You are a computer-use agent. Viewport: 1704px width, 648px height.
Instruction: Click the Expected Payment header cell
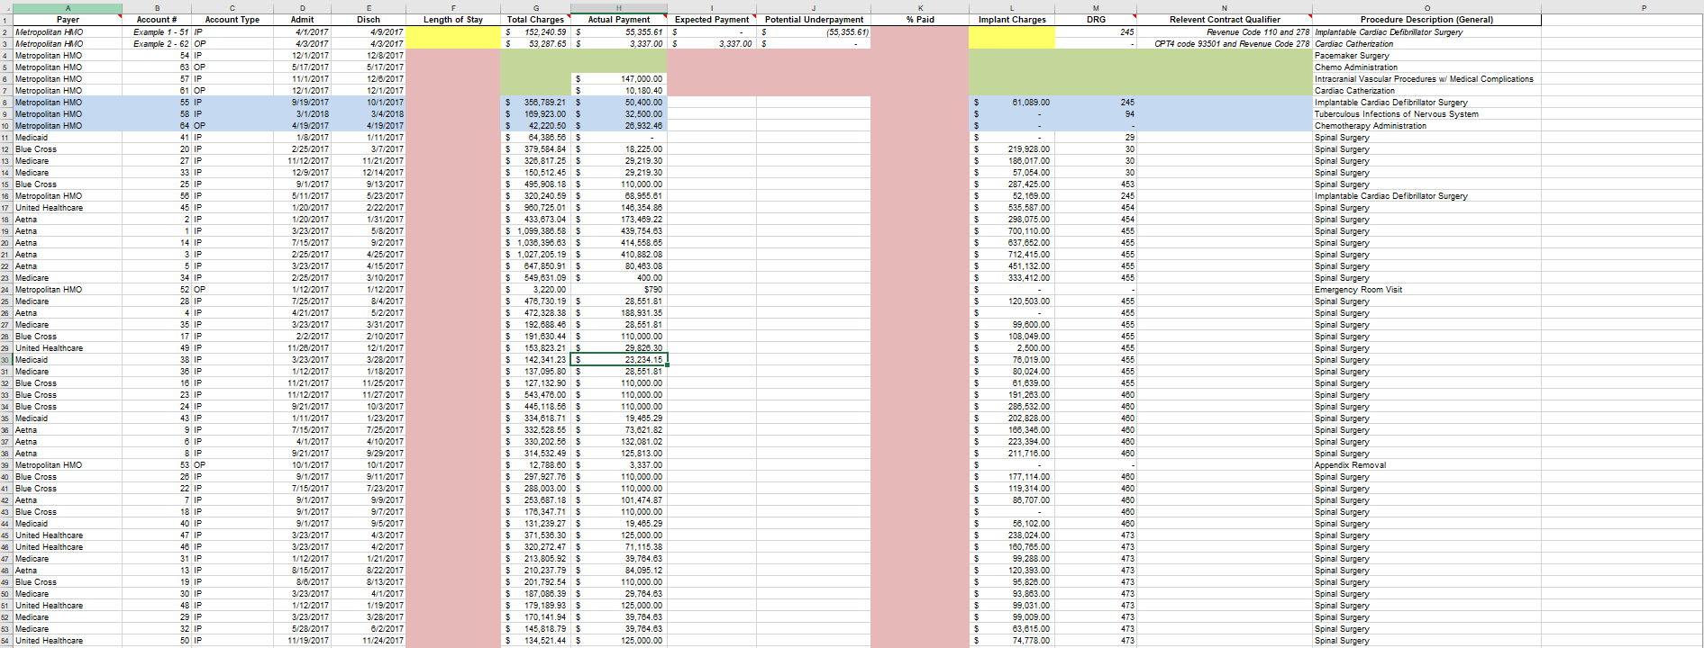point(712,20)
